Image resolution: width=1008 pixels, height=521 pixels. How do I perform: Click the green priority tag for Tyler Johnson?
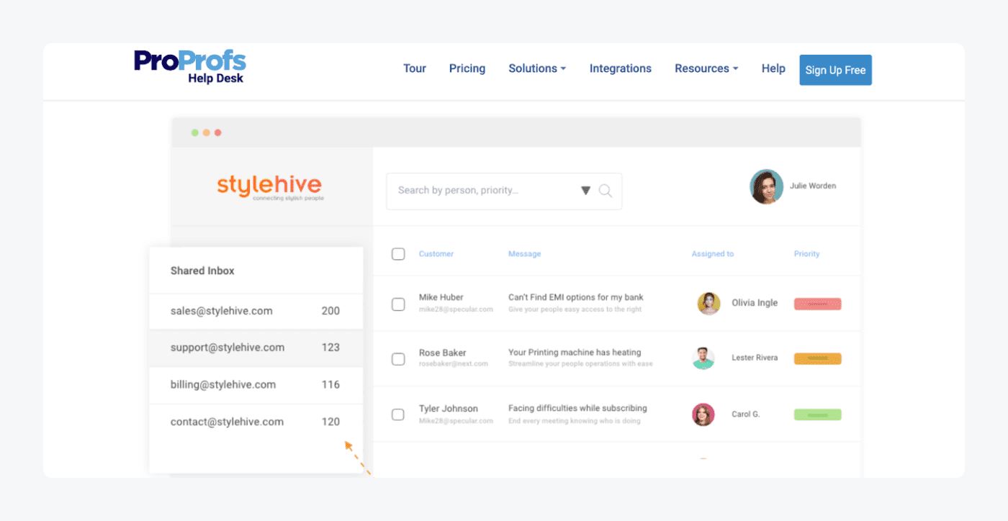(817, 414)
